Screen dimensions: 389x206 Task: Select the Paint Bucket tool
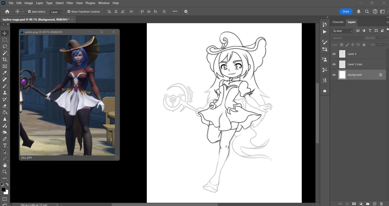coord(5,113)
